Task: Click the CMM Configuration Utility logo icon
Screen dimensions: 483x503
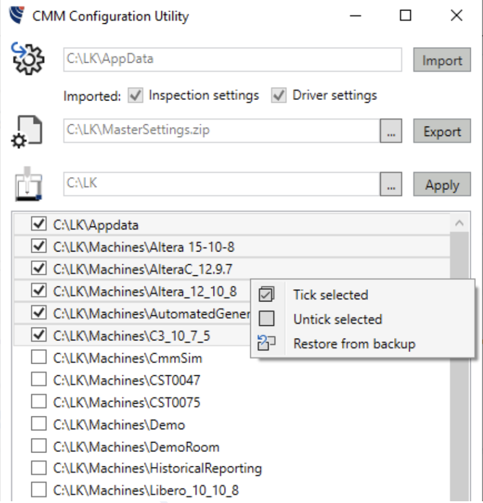Action: (x=17, y=16)
